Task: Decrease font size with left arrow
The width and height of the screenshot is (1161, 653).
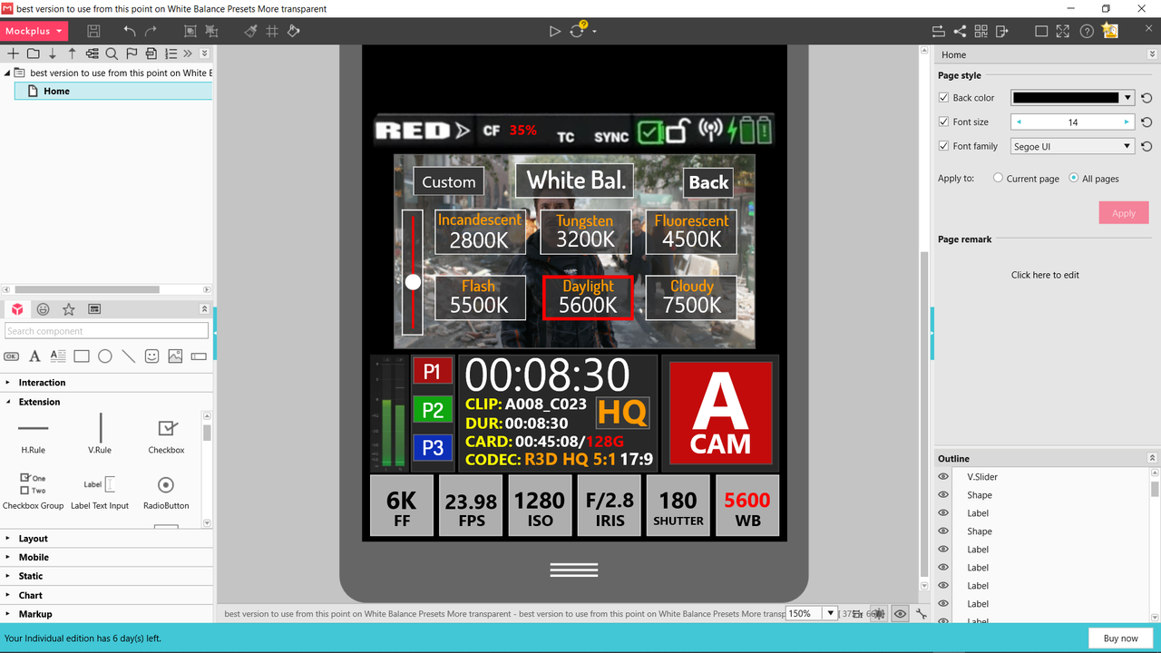Action: click(1019, 122)
